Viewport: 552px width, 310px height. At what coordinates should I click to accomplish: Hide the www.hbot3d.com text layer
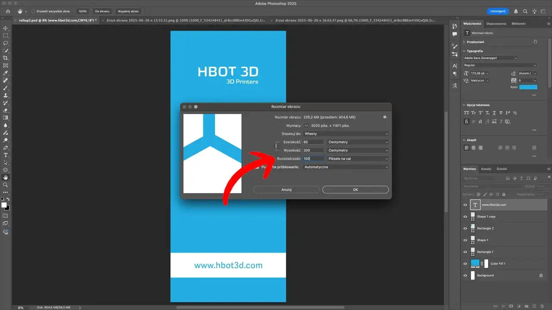coord(465,205)
